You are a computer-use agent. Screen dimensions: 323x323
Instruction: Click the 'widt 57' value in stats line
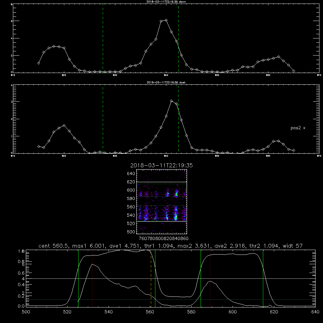(x=293, y=246)
